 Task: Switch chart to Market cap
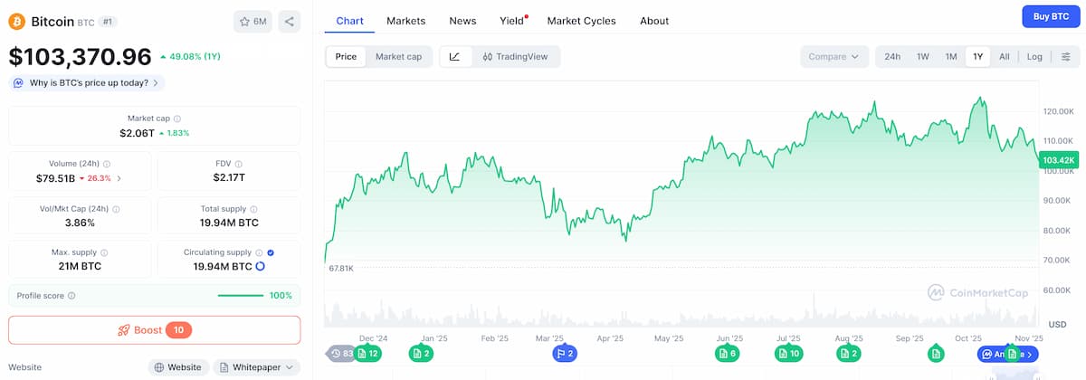click(398, 56)
